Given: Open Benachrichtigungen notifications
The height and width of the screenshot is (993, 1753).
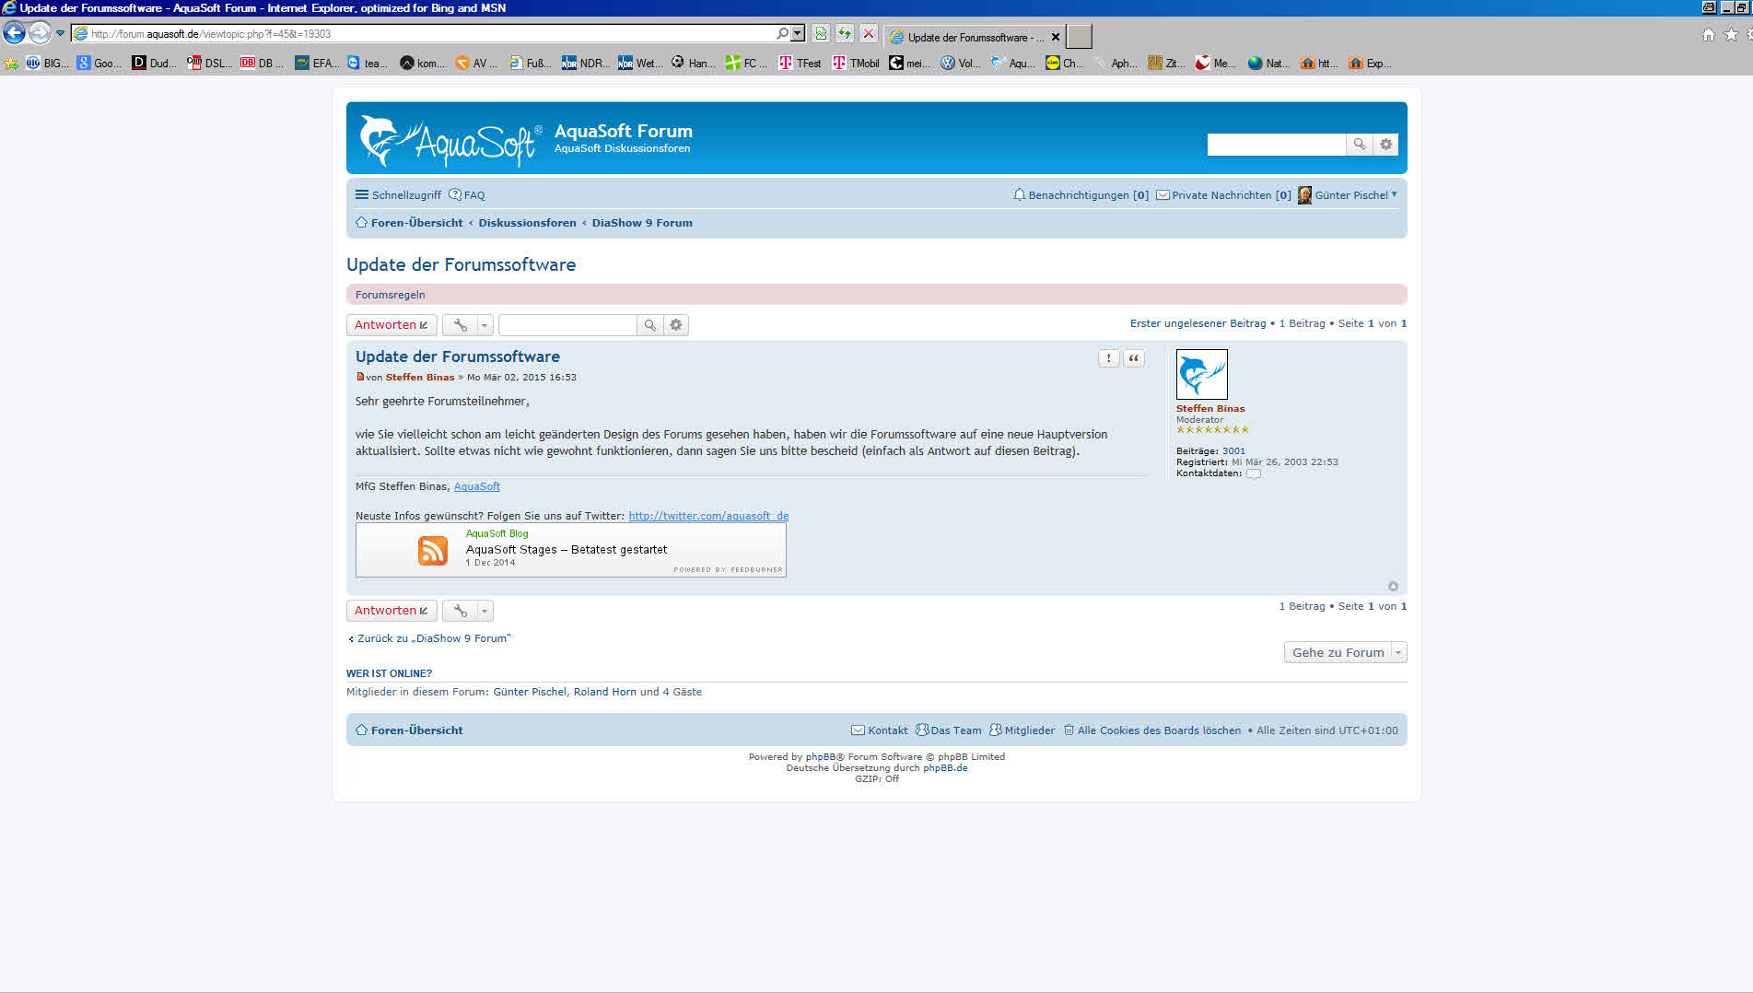Looking at the screenshot, I should (1080, 195).
